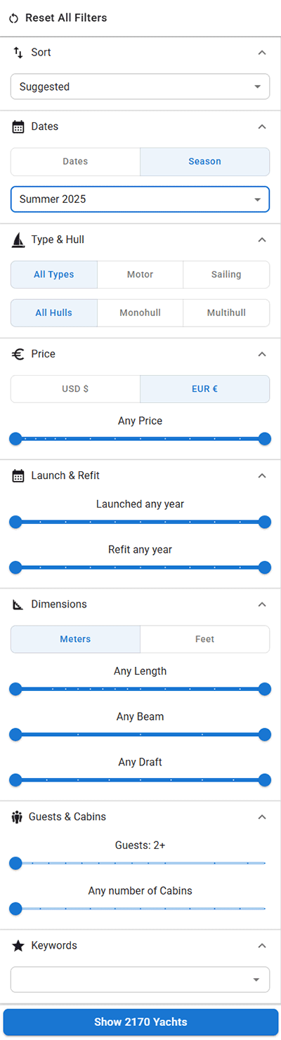Screen dimensions: 281x1040
Task: Select the Motor yacht type
Action: (140, 275)
